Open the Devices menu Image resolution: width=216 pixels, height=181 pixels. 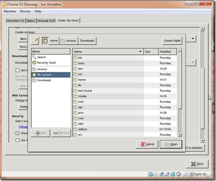coord(25,11)
